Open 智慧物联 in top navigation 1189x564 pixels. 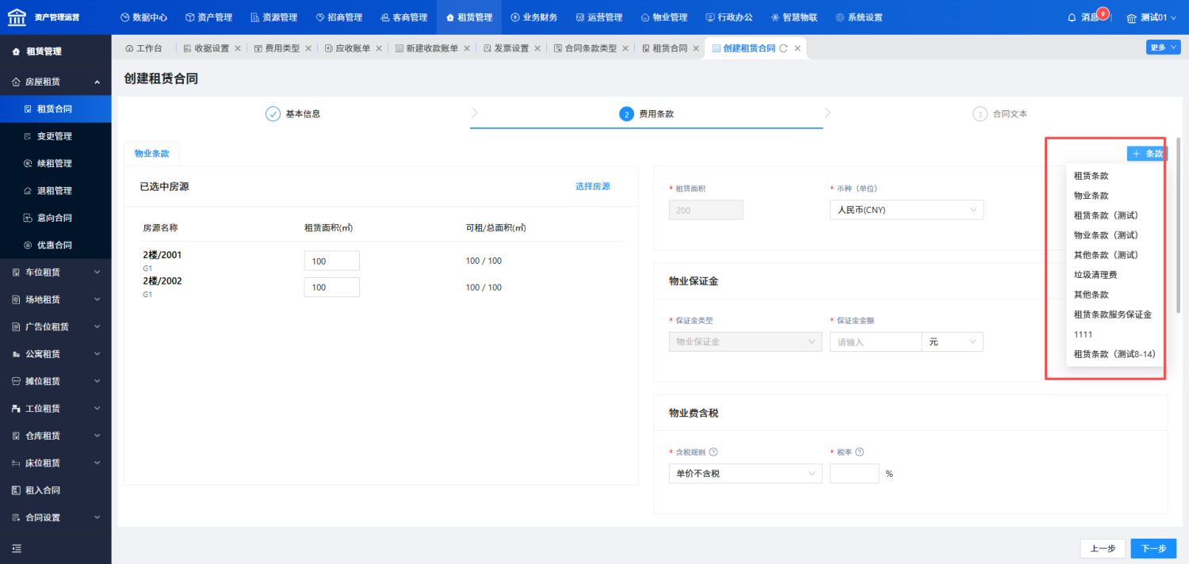793,17
